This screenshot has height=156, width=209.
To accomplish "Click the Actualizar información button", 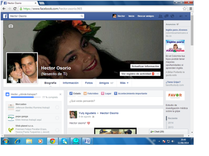I will [x=145, y=66].
